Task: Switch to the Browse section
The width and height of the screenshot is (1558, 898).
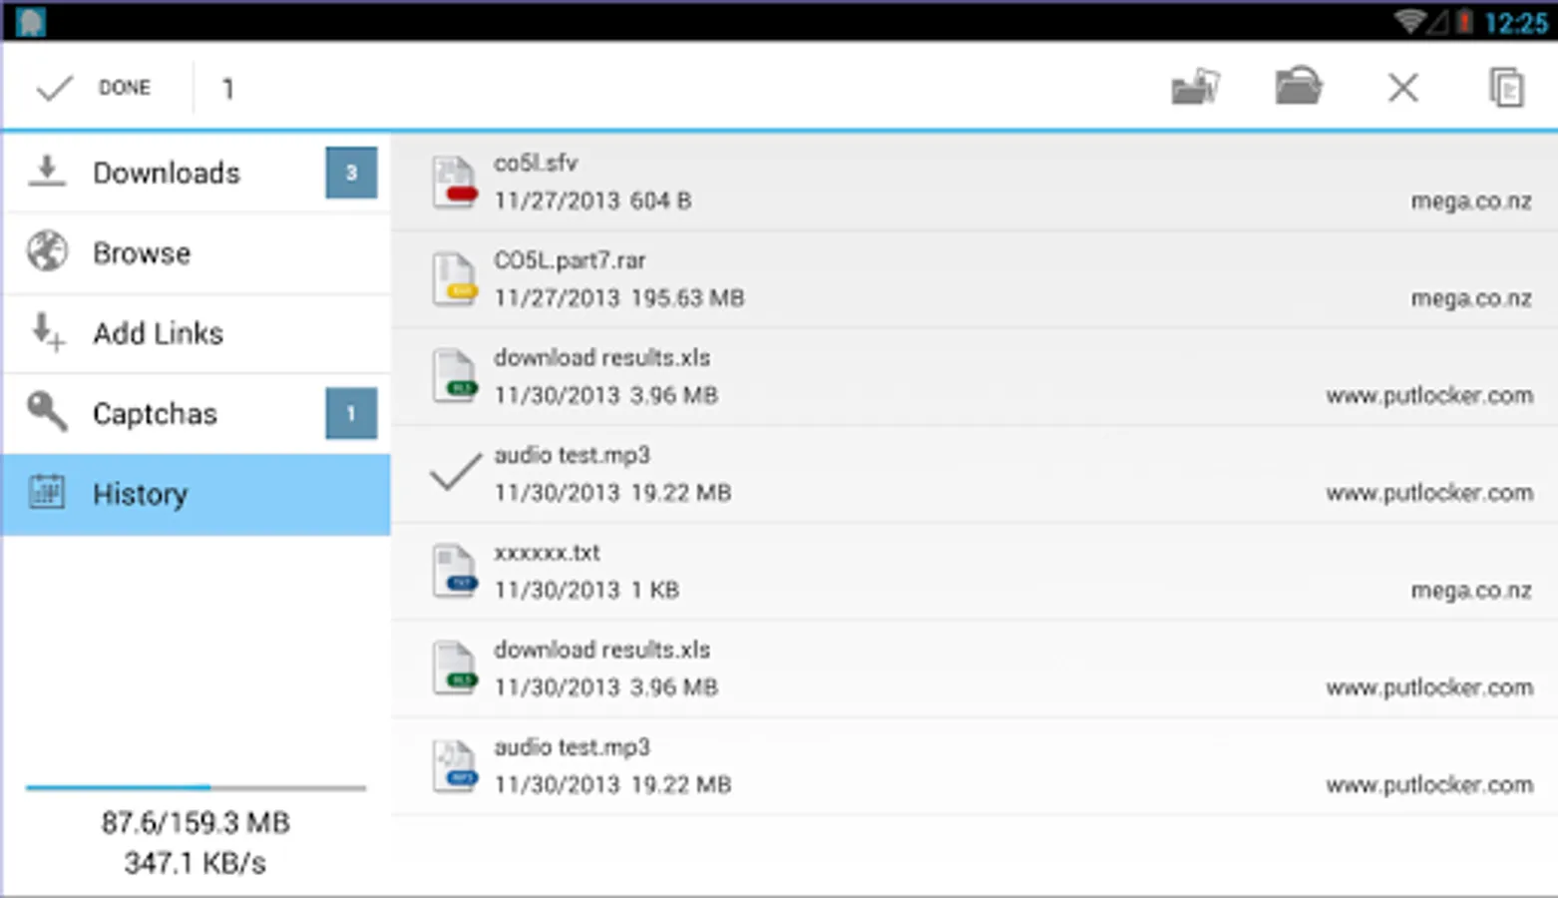Action: pos(196,253)
